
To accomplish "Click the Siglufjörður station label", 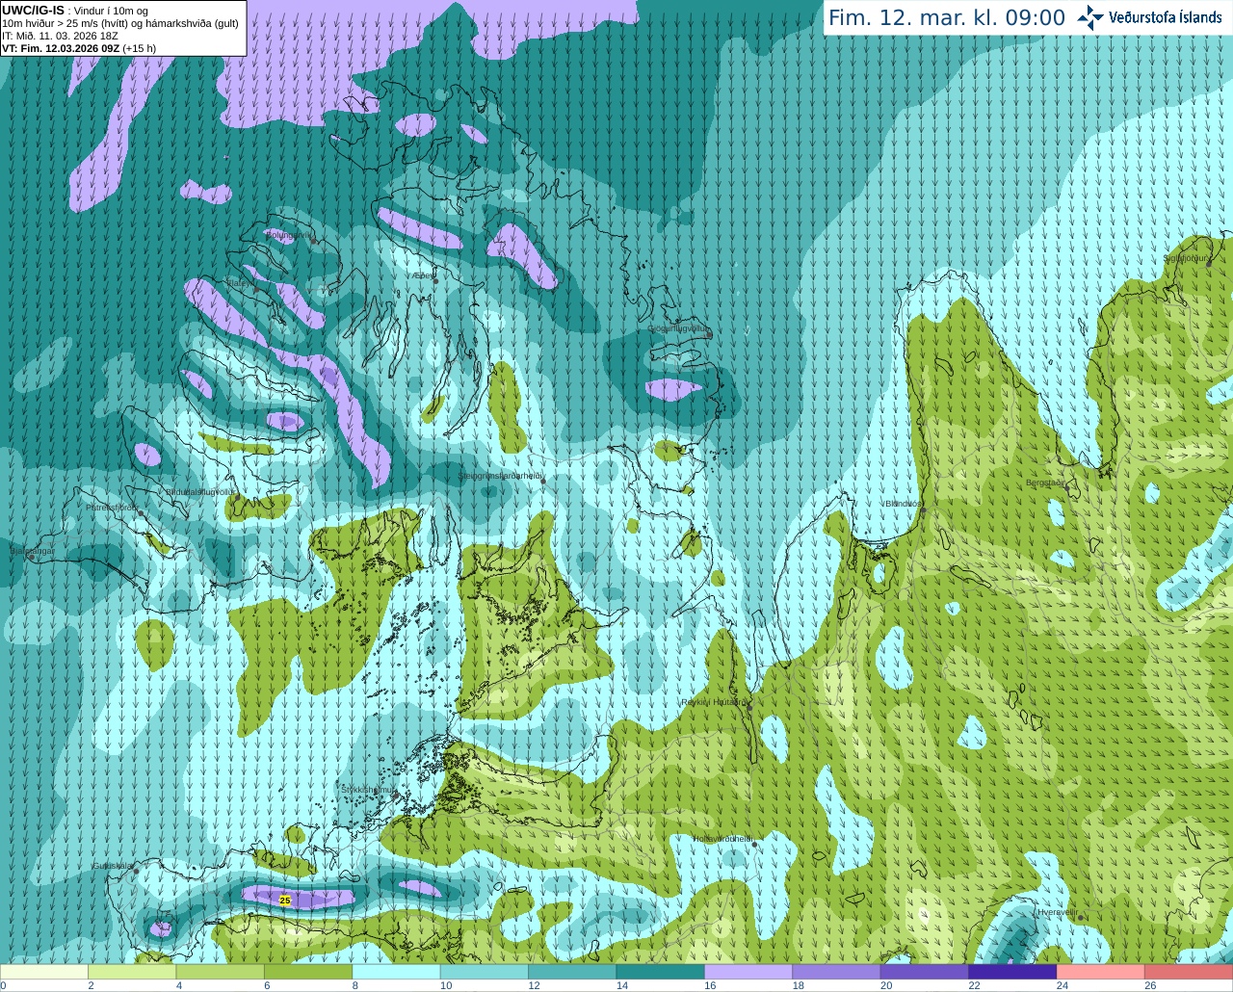I will [x=1187, y=258].
